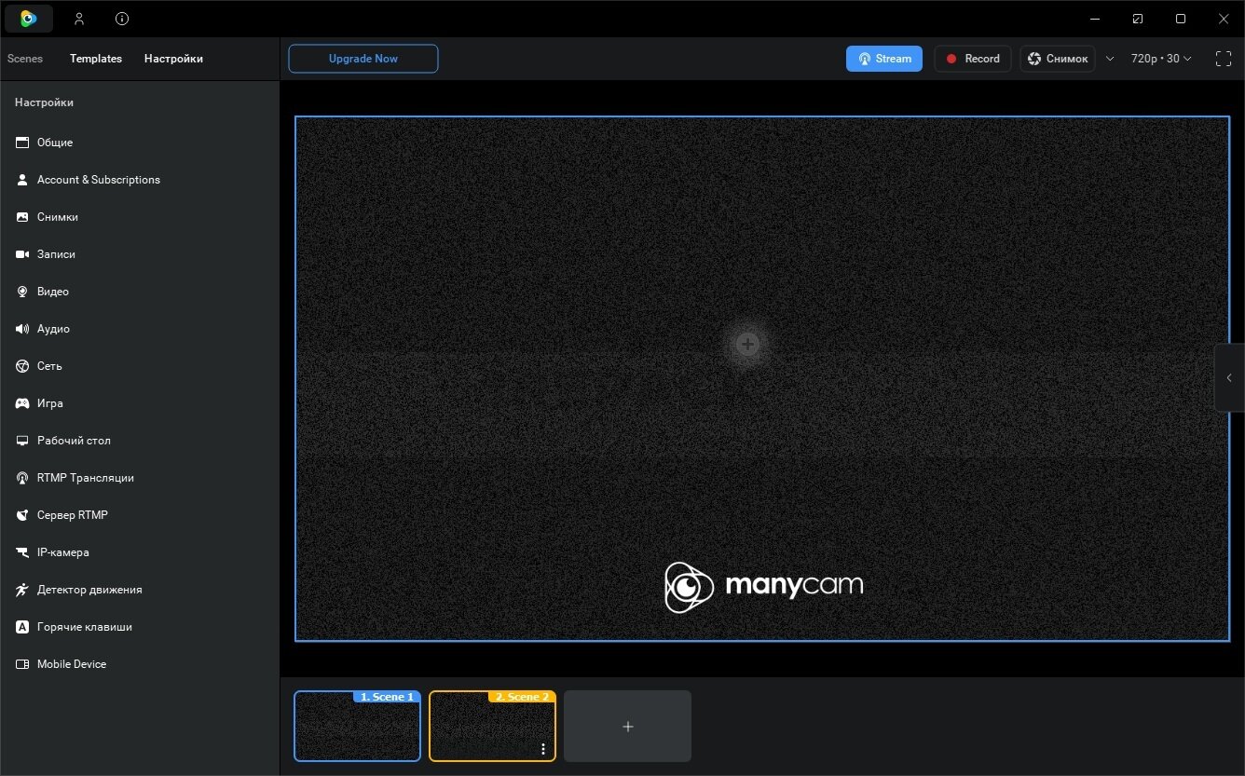The height and width of the screenshot is (776, 1245).
Task: Open Видео settings section
Action: point(140,292)
